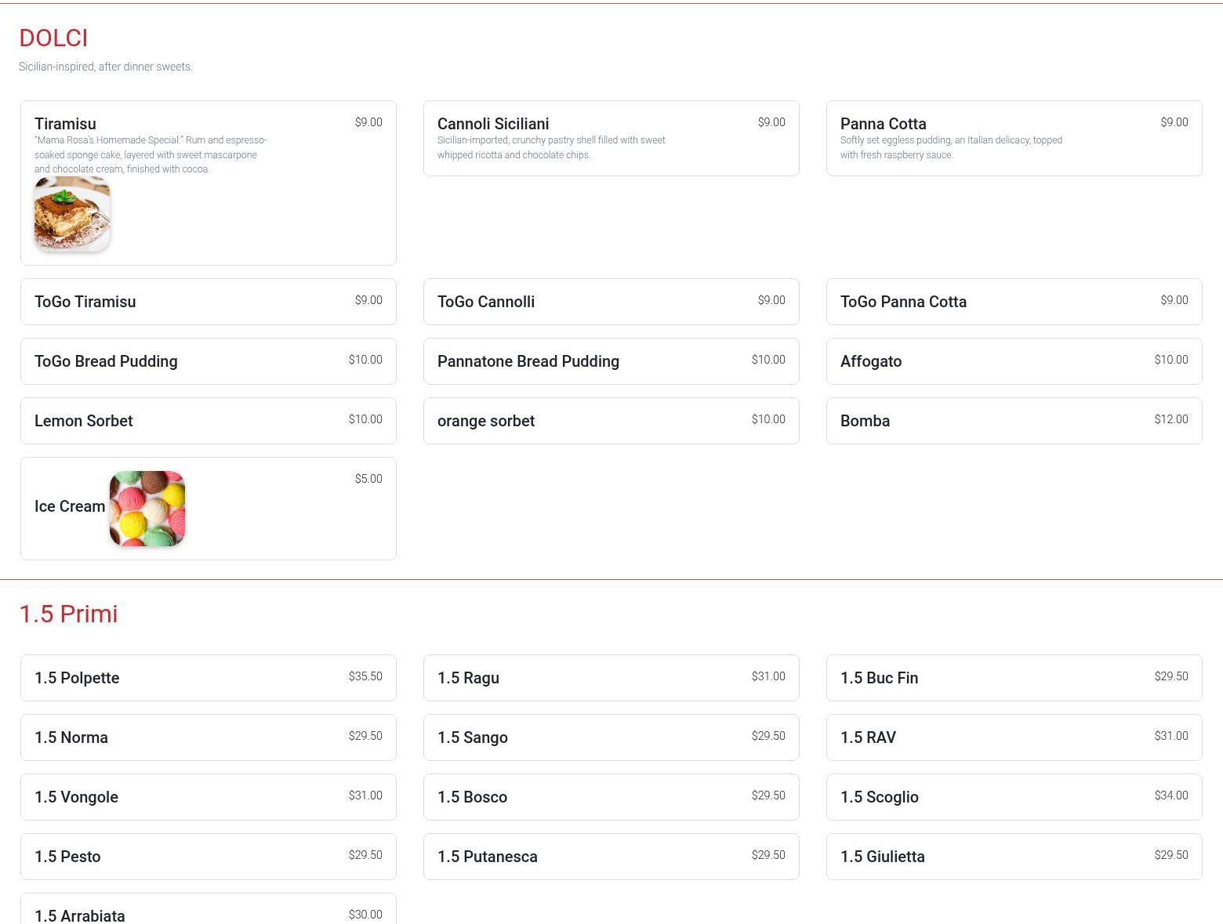Select Pannatone Bread Pudding
The height and width of the screenshot is (924, 1223).
tap(611, 361)
